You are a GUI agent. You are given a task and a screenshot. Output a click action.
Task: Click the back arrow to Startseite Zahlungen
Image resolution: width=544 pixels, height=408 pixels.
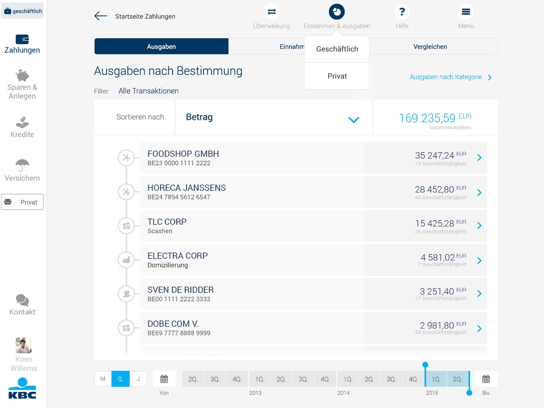coord(100,16)
